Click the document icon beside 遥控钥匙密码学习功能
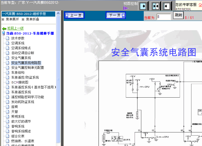 tap(8, 97)
